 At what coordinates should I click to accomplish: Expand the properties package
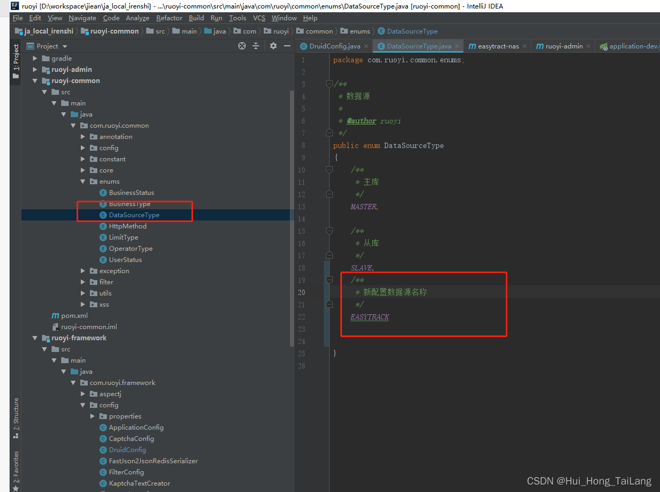93,416
